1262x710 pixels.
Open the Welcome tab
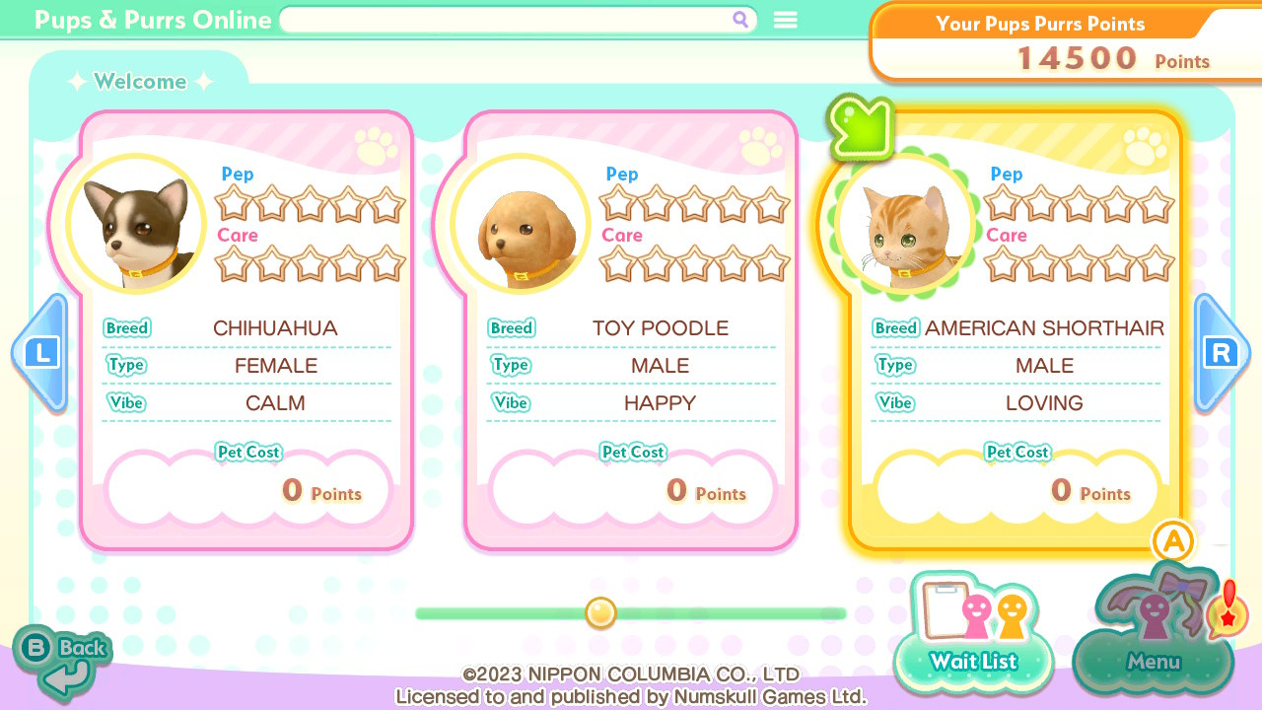tap(140, 82)
